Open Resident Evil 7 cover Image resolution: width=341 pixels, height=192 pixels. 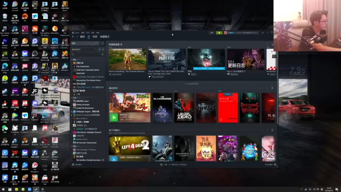pyautogui.click(x=184, y=148)
